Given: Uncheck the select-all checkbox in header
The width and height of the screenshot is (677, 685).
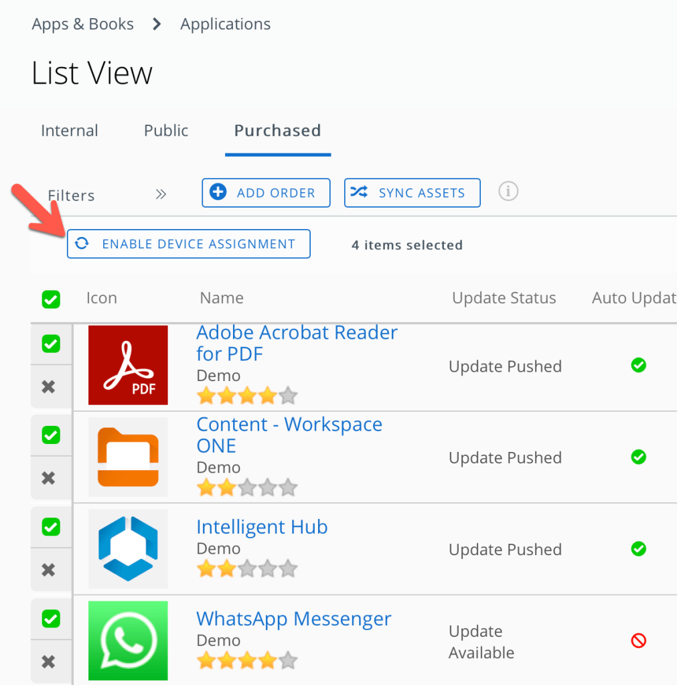Looking at the screenshot, I should [51, 299].
